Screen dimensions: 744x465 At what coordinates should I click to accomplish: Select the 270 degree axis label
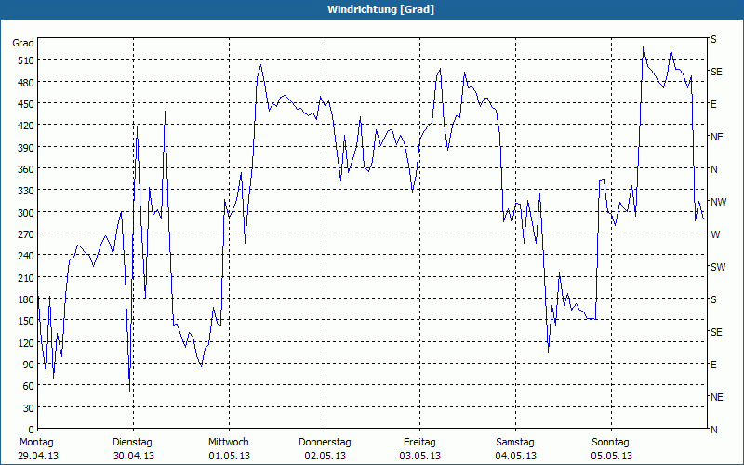(x=27, y=234)
